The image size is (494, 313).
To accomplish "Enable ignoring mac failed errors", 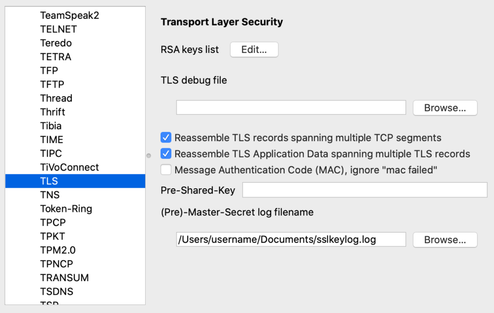I will [x=166, y=170].
